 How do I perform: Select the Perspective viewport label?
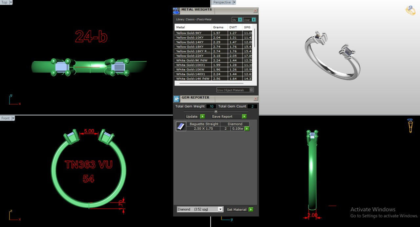tap(222, 2)
